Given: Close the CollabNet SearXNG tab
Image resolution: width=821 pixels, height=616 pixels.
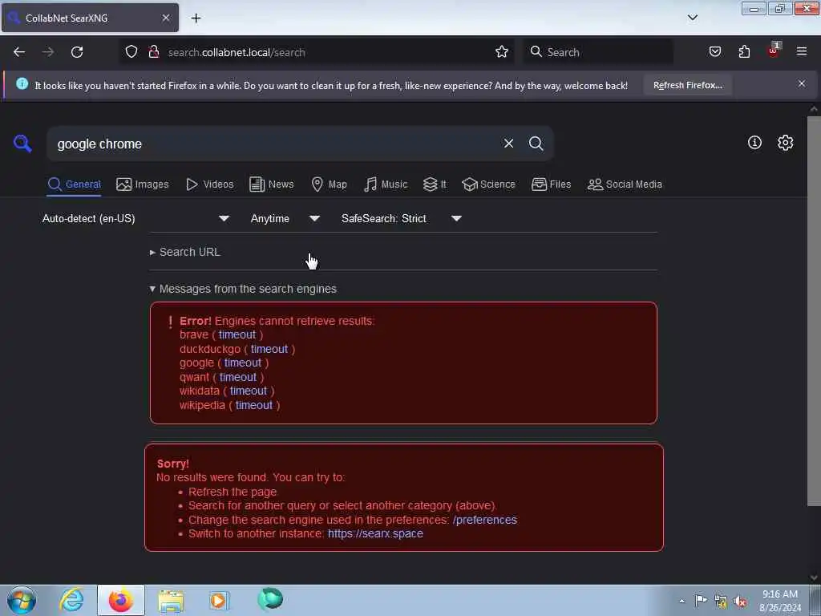Looking at the screenshot, I should pyautogui.click(x=165, y=18).
